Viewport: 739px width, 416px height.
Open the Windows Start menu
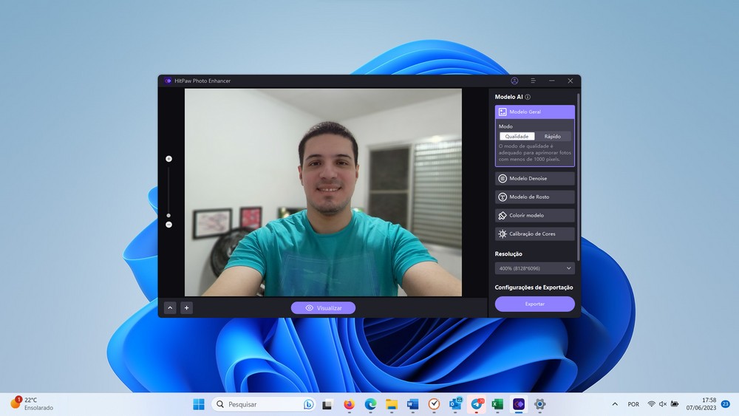(198, 404)
